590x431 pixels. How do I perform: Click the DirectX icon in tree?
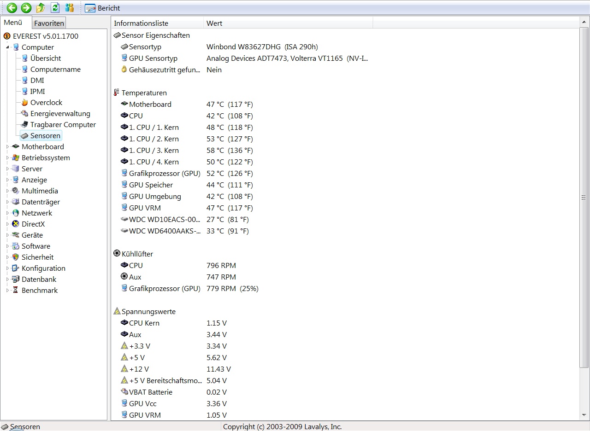[16, 224]
